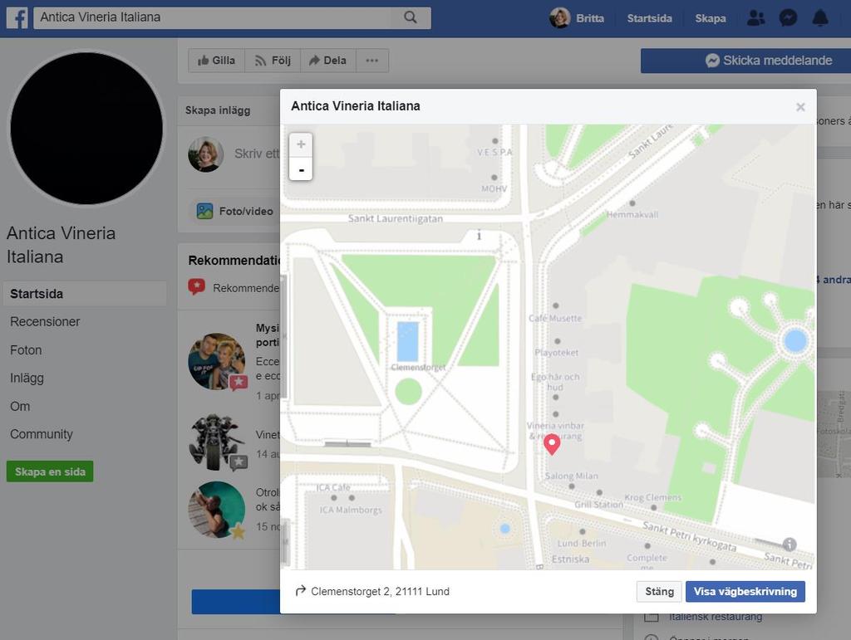
Task: Click the Clemenstorget label on map
Action: (418, 368)
